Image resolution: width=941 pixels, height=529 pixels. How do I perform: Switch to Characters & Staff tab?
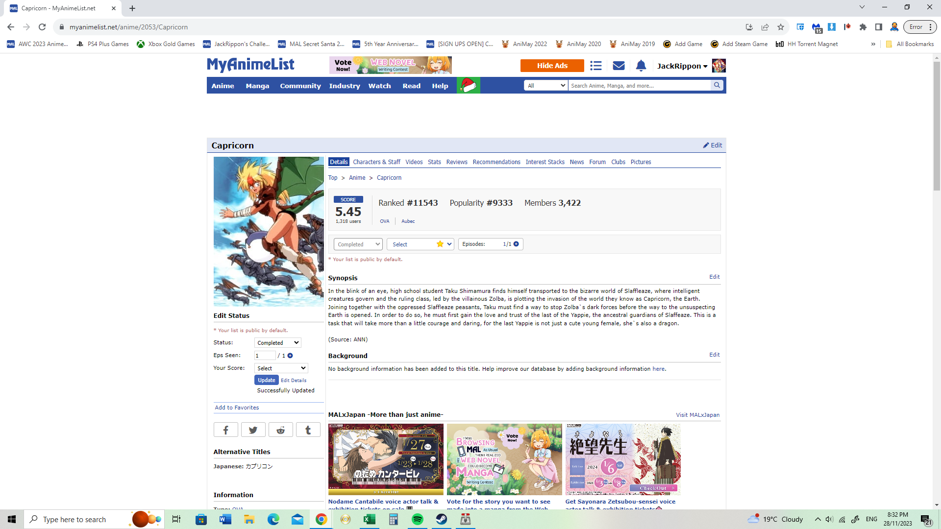[376, 162]
